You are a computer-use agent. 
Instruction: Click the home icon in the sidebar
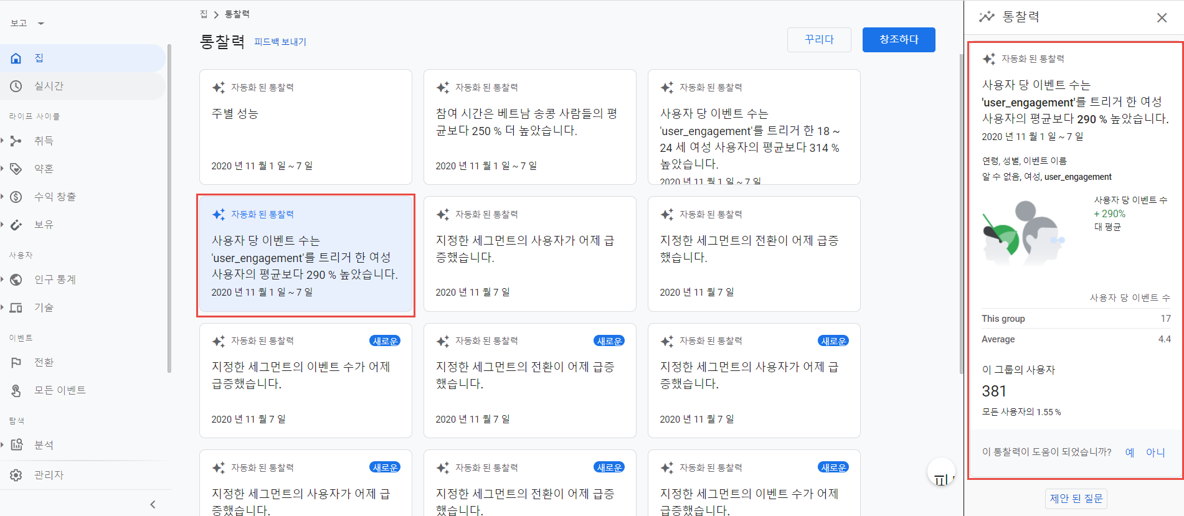[x=16, y=58]
